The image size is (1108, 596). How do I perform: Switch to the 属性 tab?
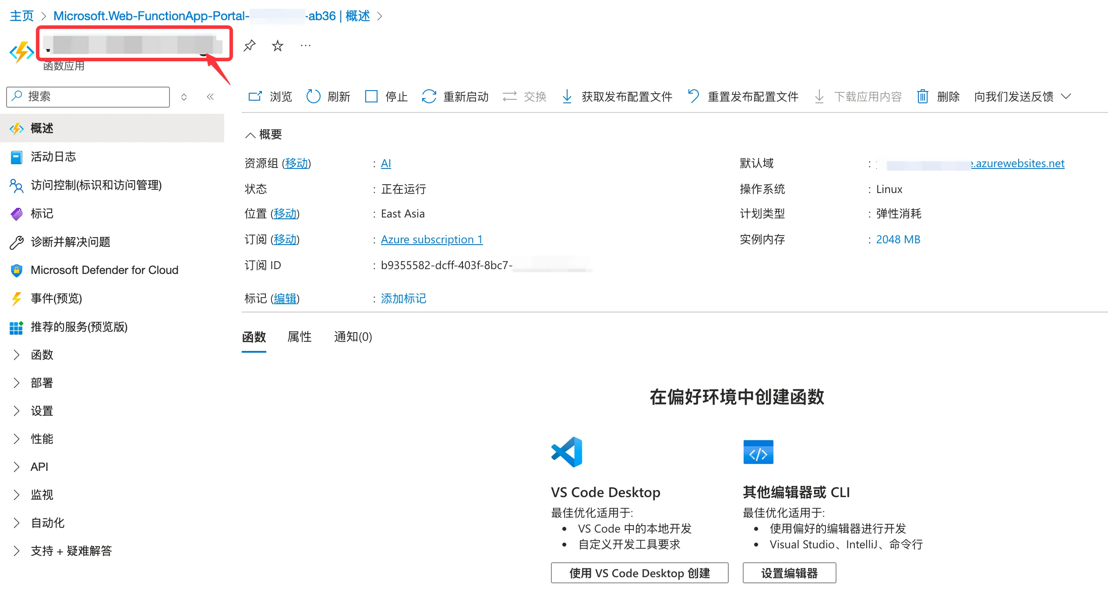pos(300,337)
